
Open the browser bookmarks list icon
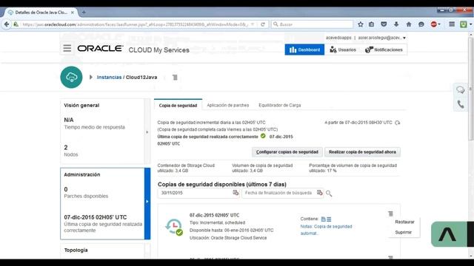coord(372,24)
